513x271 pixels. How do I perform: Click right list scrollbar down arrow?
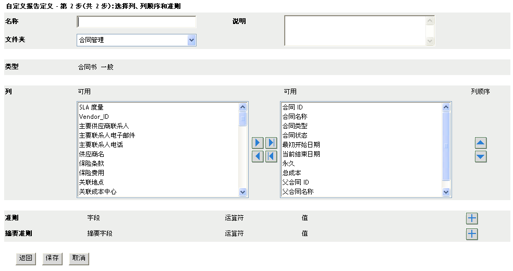(x=446, y=192)
